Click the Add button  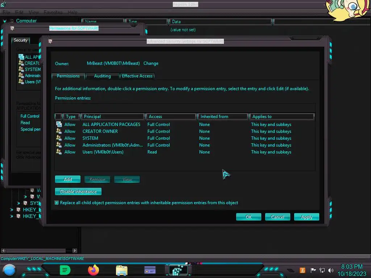click(x=68, y=179)
